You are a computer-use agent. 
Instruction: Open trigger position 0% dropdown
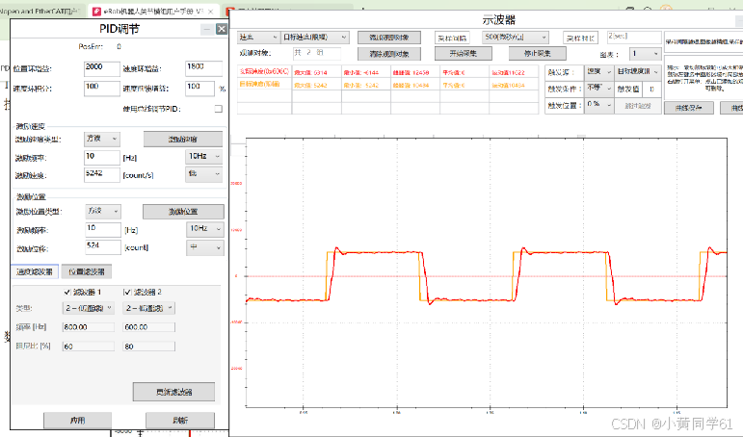(x=599, y=105)
